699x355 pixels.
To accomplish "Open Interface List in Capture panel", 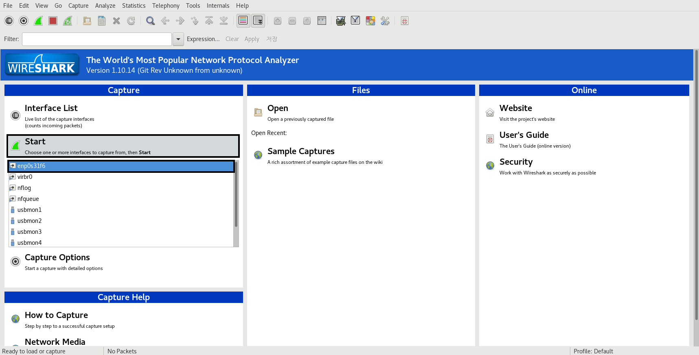I will coord(51,108).
